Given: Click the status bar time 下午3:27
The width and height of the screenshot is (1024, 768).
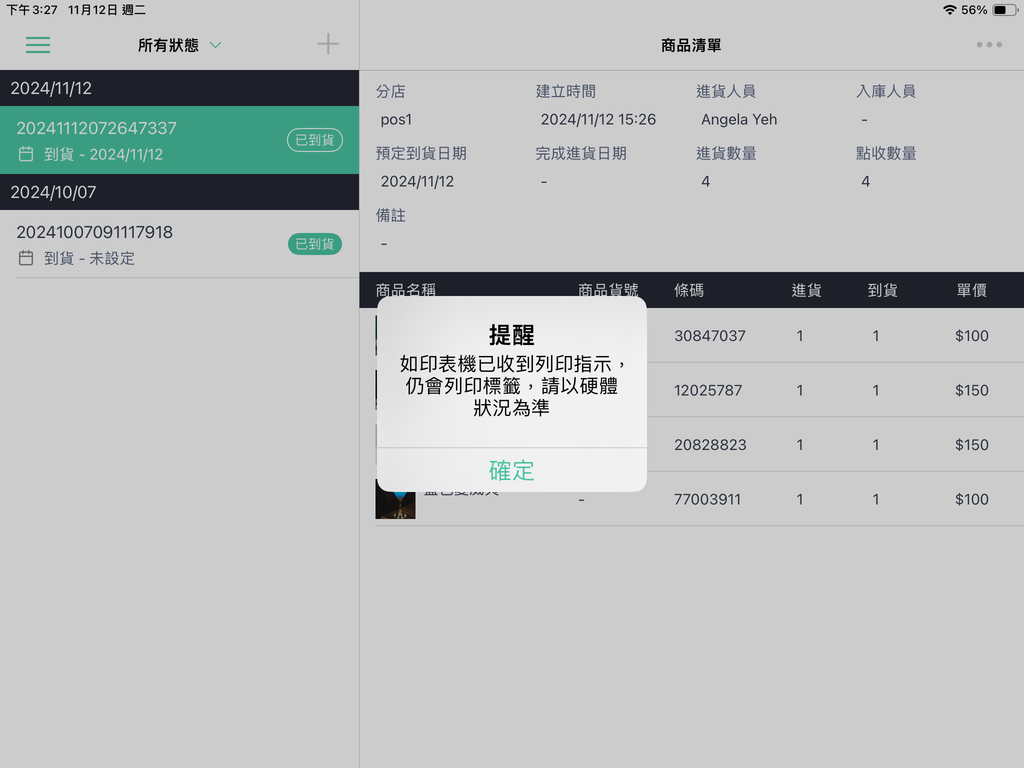Looking at the screenshot, I should click(x=32, y=9).
